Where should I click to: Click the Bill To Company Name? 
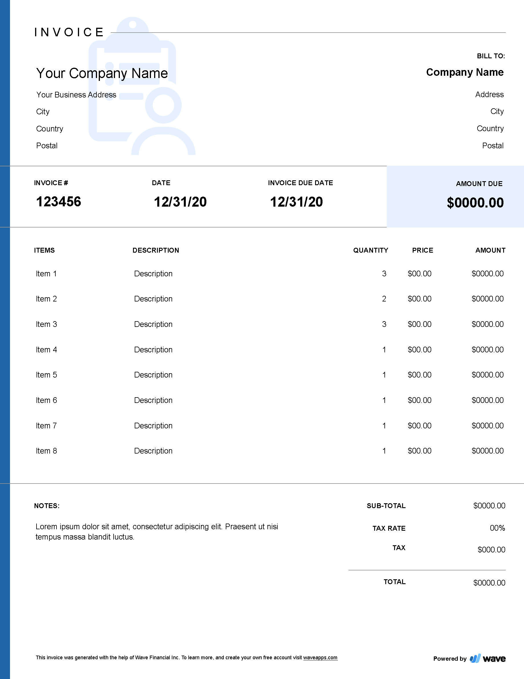click(465, 72)
